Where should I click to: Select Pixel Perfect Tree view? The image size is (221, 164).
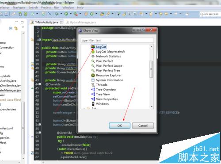[x=106, y=70]
